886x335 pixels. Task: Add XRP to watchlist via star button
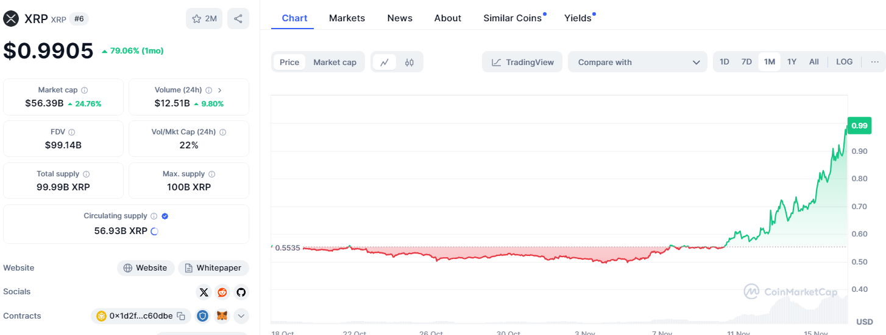click(x=204, y=19)
